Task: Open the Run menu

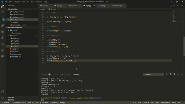Action: [x=33, y=2]
